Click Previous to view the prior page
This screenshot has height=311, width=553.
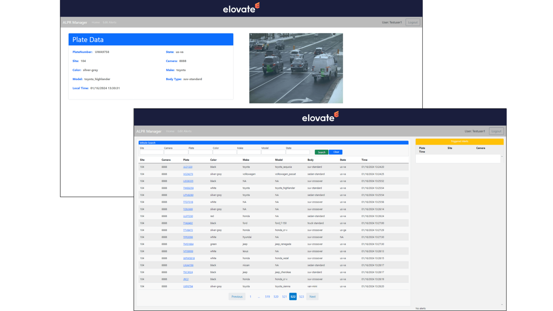(x=237, y=296)
